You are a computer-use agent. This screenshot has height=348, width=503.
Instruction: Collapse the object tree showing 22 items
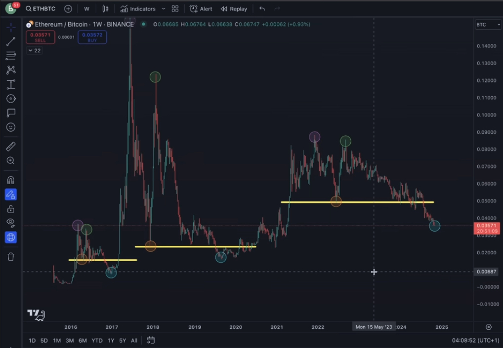pos(34,50)
